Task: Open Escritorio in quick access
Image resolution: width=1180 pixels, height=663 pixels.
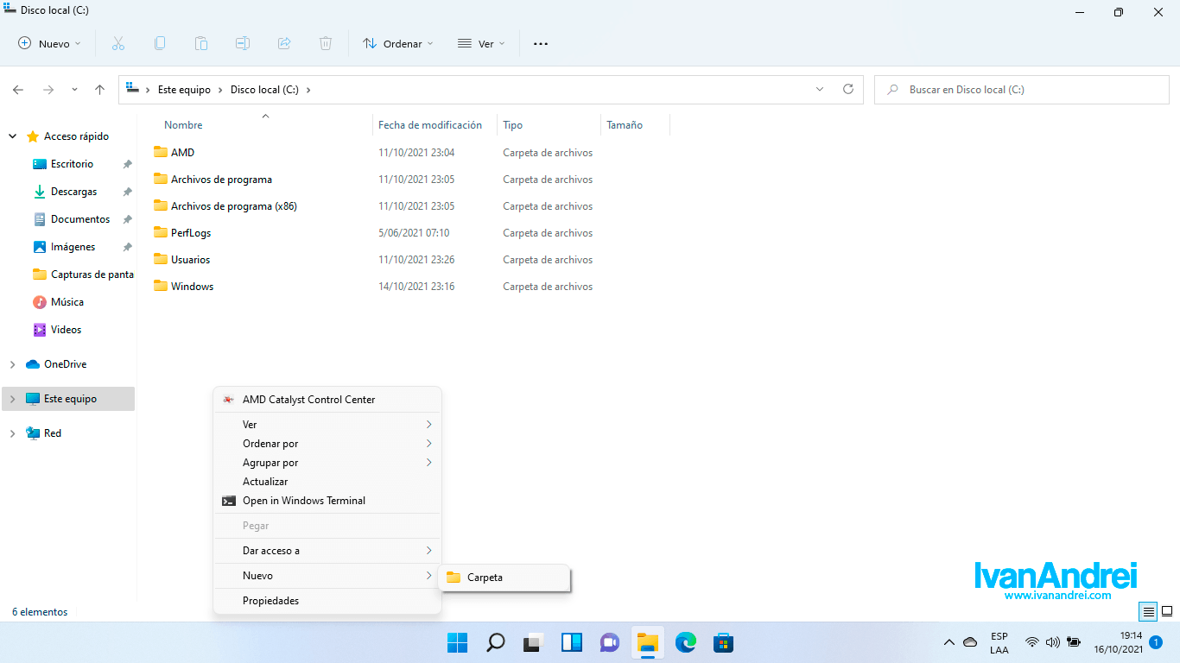Action: 72,164
